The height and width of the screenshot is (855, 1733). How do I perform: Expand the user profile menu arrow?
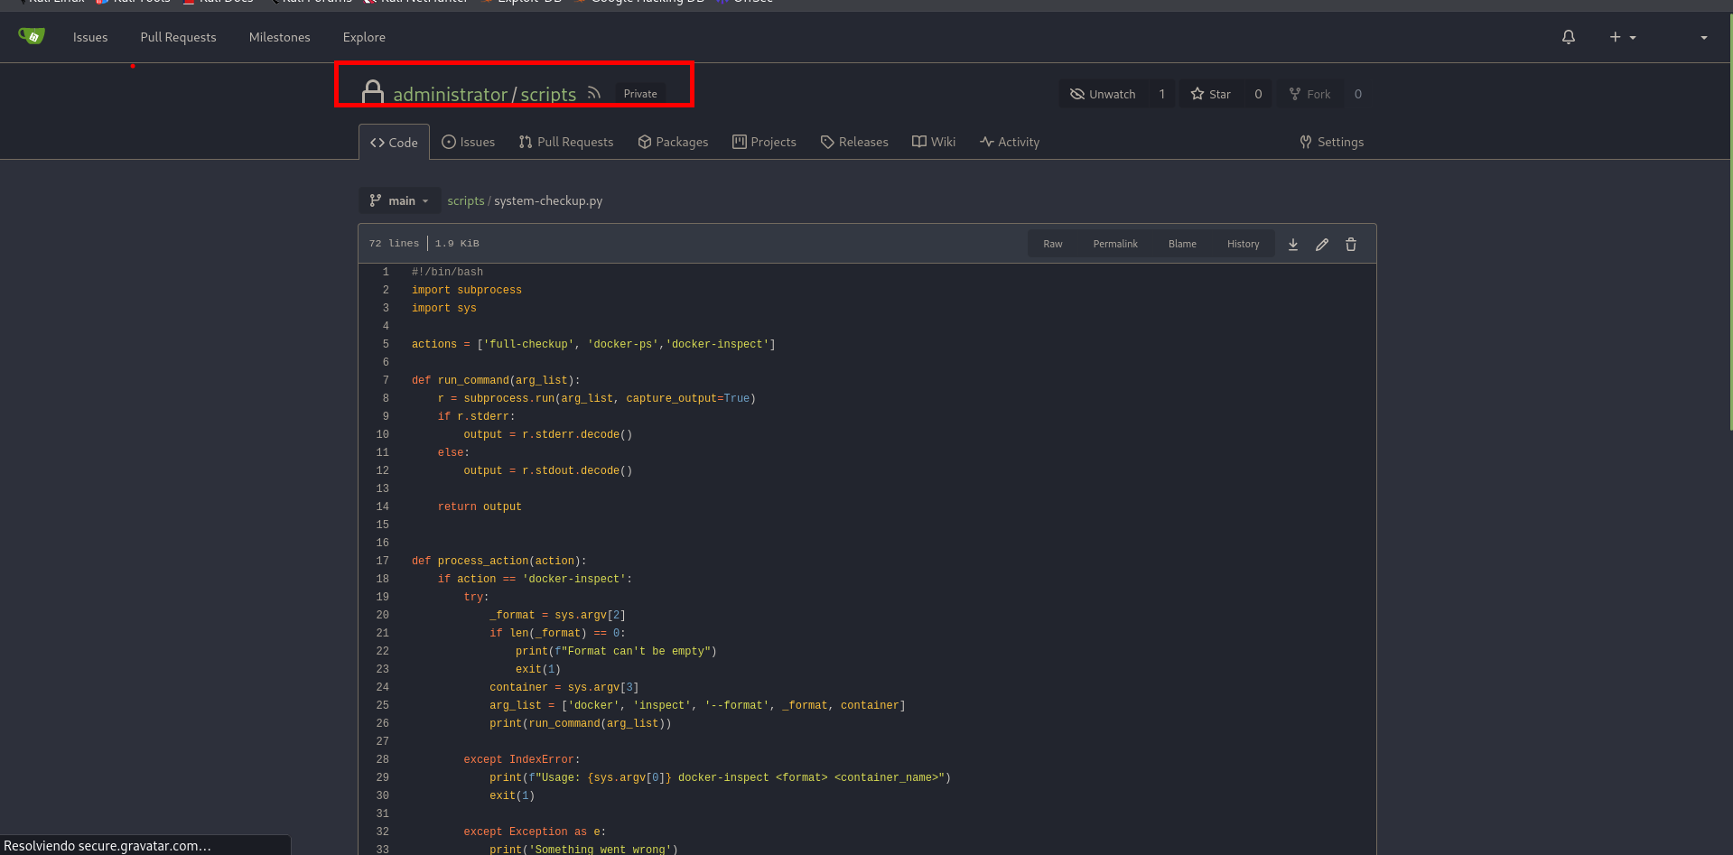coord(1703,37)
